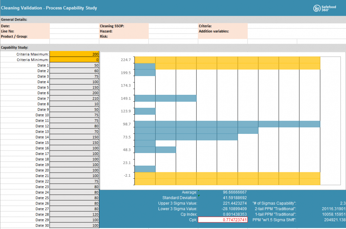Select the Date 30 value cell
Viewport: 346px width, 229px height.
[74, 225]
